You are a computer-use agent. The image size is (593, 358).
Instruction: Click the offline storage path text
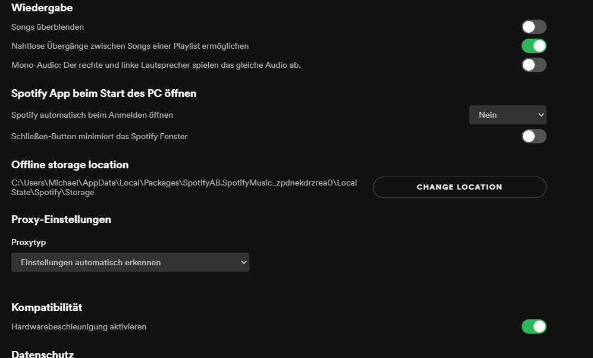tap(184, 187)
